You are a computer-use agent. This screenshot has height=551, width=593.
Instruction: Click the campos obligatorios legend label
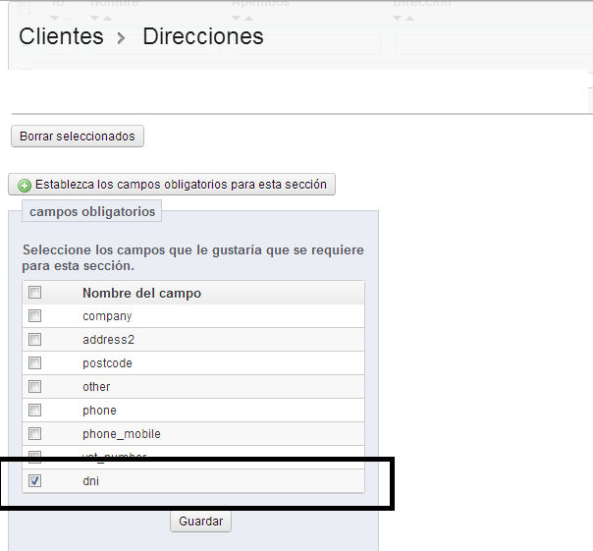coord(92,211)
